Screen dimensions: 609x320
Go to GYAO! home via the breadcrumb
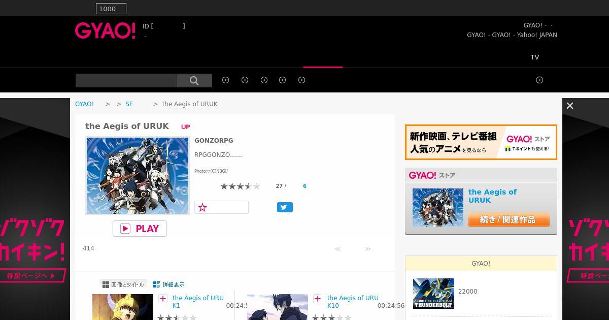tap(84, 104)
